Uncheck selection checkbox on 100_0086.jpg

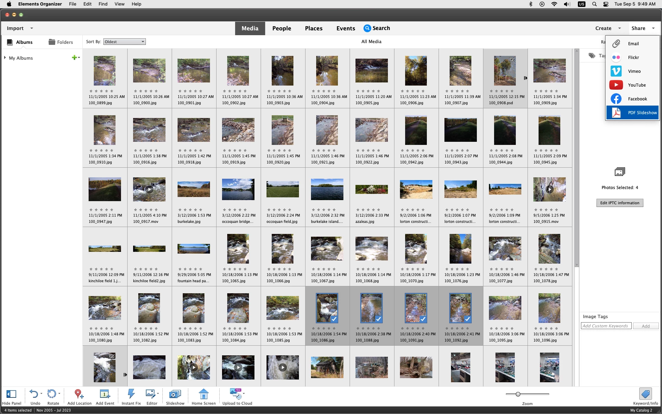334,319
